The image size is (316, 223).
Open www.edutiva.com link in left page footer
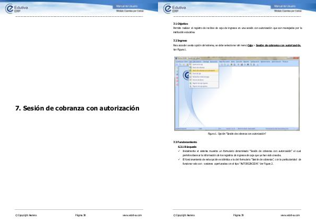coord(132,215)
